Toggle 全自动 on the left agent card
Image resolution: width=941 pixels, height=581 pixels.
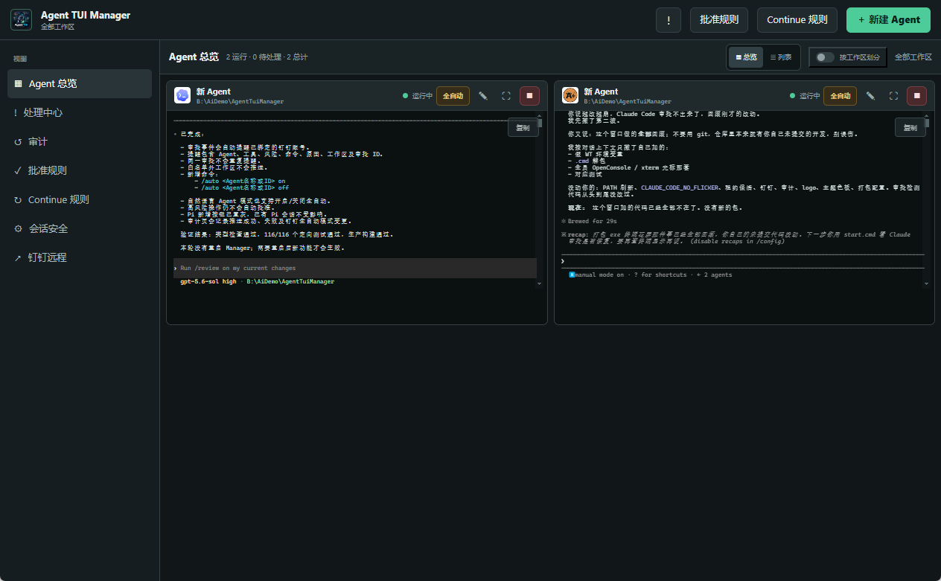(x=453, y=95)
